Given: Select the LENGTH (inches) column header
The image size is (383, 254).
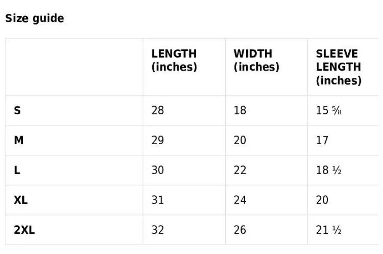Looking at the screenshot, I should [x=174, y=60].
